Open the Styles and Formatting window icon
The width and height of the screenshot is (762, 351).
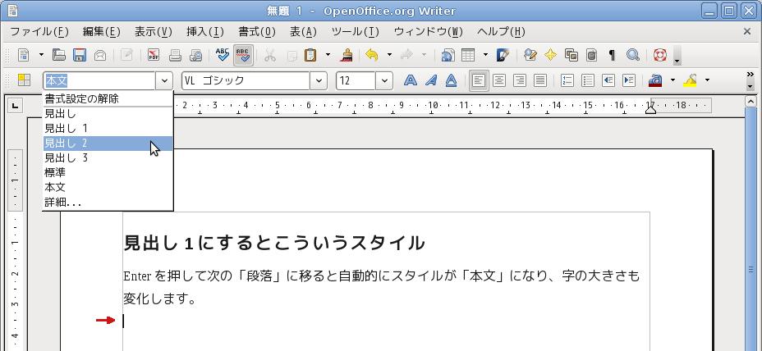coord(24,80)
